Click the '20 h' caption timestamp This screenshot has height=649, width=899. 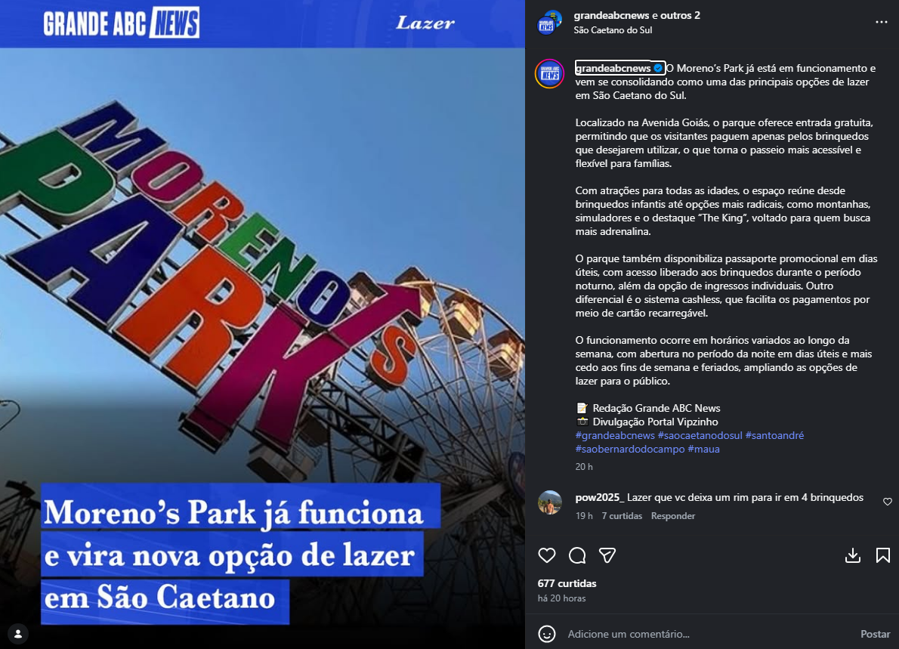pos(584,467)
